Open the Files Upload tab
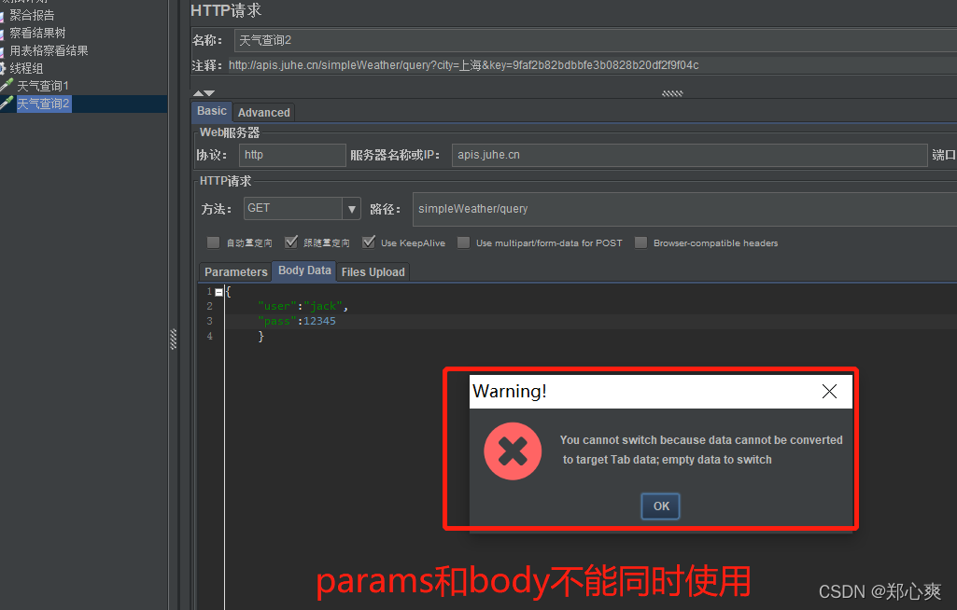The height and width of the screenshot is (610, 957). coord(373,271)
